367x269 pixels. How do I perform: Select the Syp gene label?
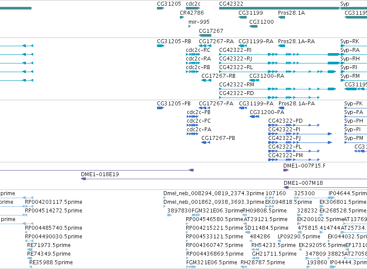345,4
